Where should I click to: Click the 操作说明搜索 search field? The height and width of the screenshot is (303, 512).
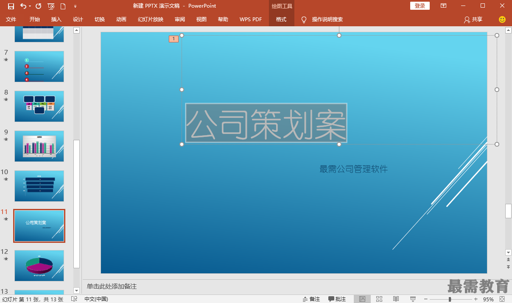click(327, 19)
